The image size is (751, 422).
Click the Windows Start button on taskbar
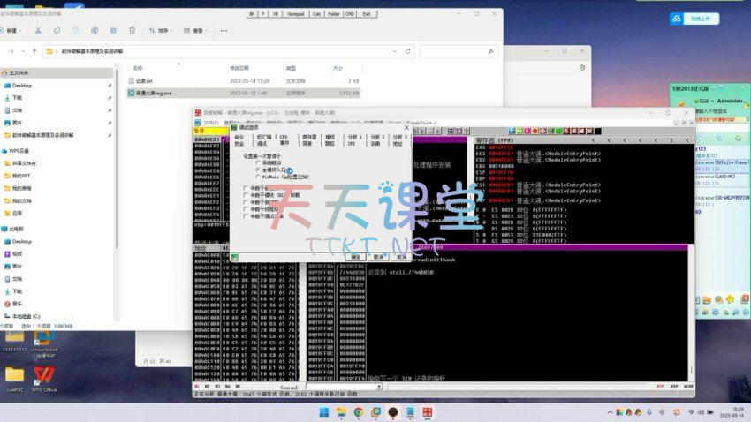pos(322,412)
